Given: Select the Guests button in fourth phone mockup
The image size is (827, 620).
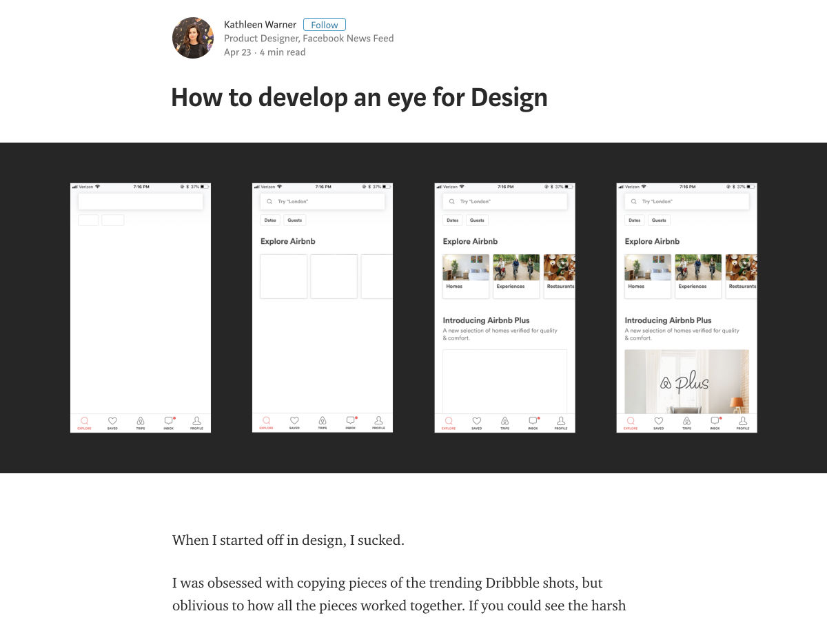Looking at the screenshot, I should pyautogui.click(x=659, y=220).
